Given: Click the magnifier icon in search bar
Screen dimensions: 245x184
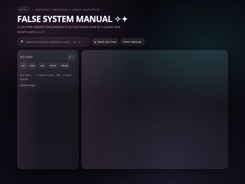Looking at the screenshot, I should point(22,42).
